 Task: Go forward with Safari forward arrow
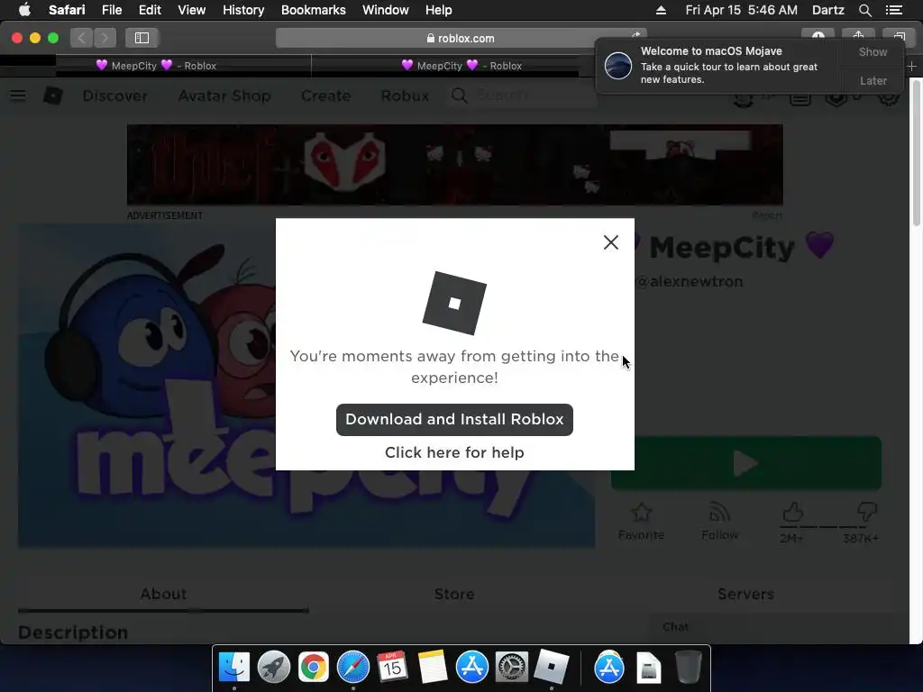(x=105, y=38)
